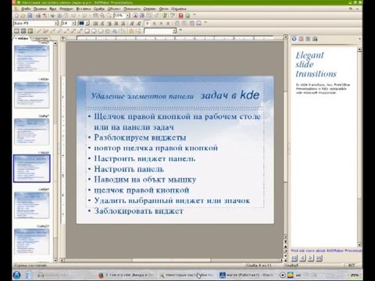
Task: Select the Слайд10 thumbnail
Action: [32, 242]
